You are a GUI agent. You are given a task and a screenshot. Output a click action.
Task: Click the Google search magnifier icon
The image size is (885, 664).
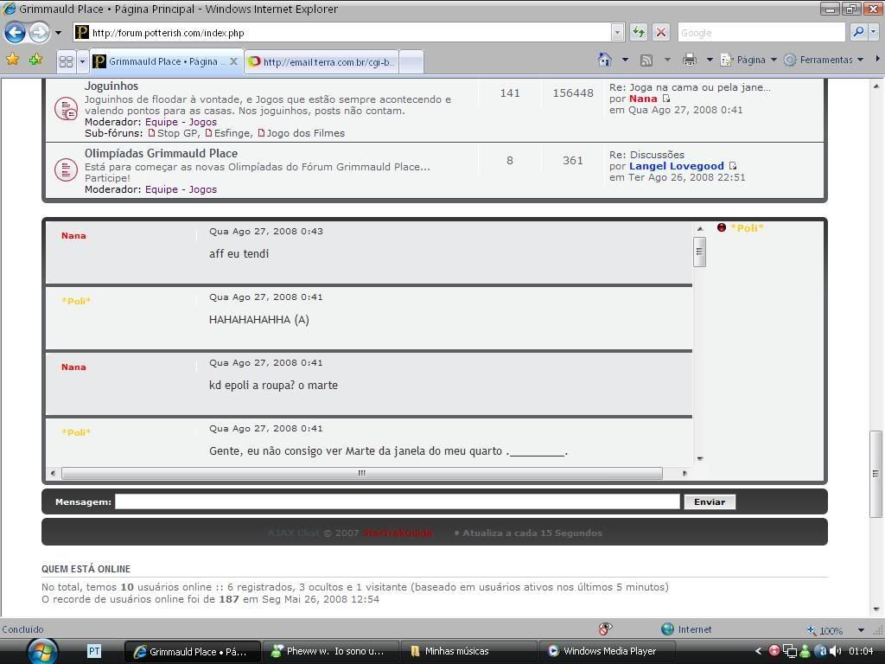coord(858,32)
